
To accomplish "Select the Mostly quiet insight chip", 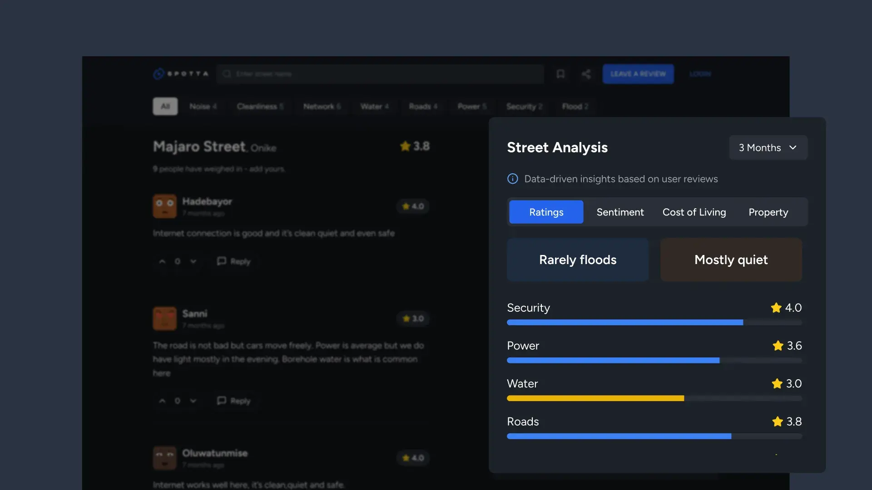I will tap(731, 260).
